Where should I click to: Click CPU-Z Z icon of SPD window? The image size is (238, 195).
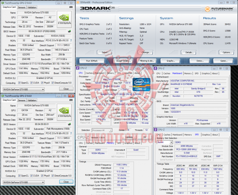(155, 130)
